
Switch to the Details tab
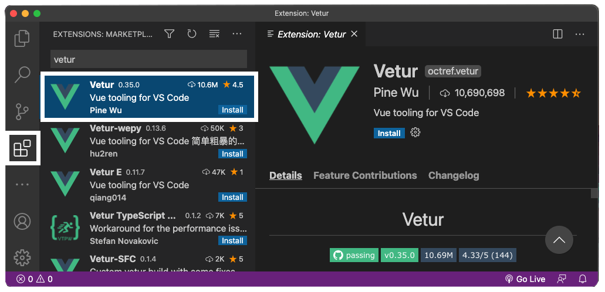[x=286, y=175]
